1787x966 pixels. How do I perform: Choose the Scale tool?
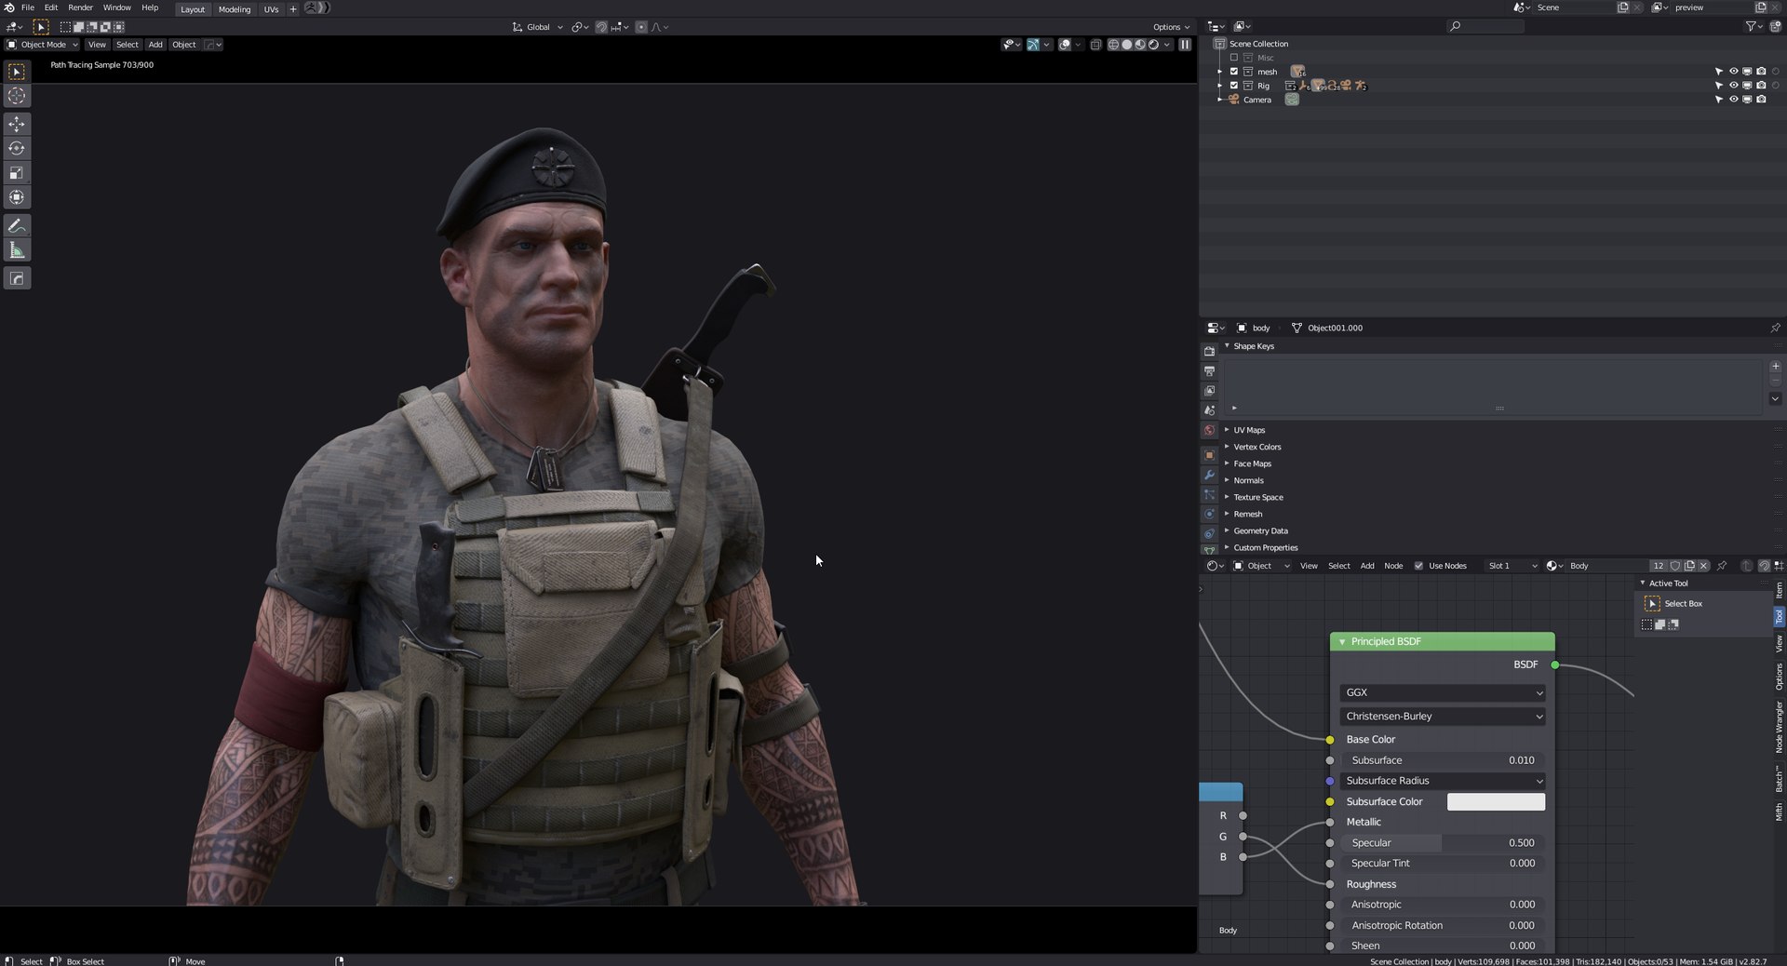(17, 172)
